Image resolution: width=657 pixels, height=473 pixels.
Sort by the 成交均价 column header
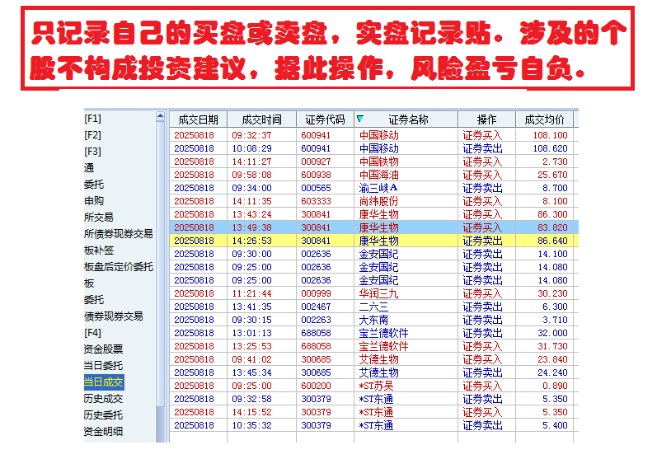point(544,119)
